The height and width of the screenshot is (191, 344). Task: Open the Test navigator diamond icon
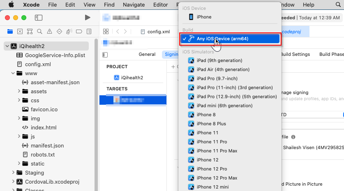point(59,32)
